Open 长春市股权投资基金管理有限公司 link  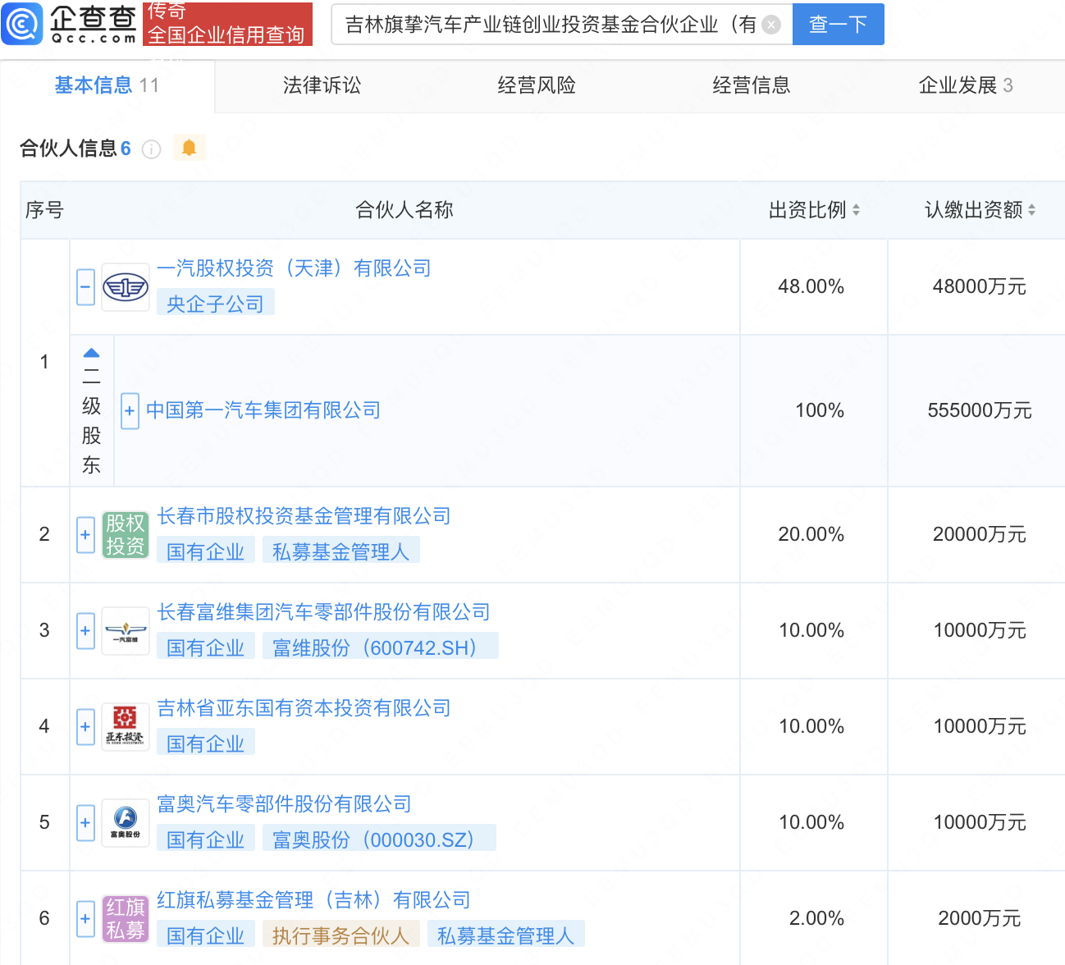point(304,516)
